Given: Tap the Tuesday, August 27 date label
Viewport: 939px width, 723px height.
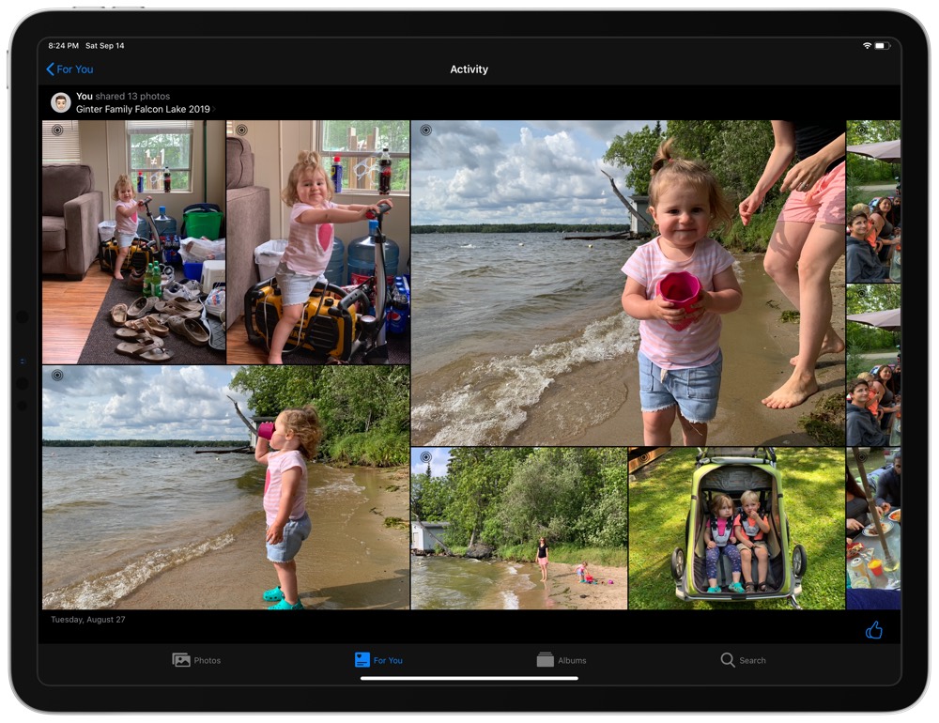Looking at the screenshot, I should [88, 620].
